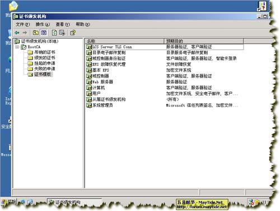This screenshot has height=211, width=280.
Task: Open the 文件(F) menu
Action: (x=22, y=25)
